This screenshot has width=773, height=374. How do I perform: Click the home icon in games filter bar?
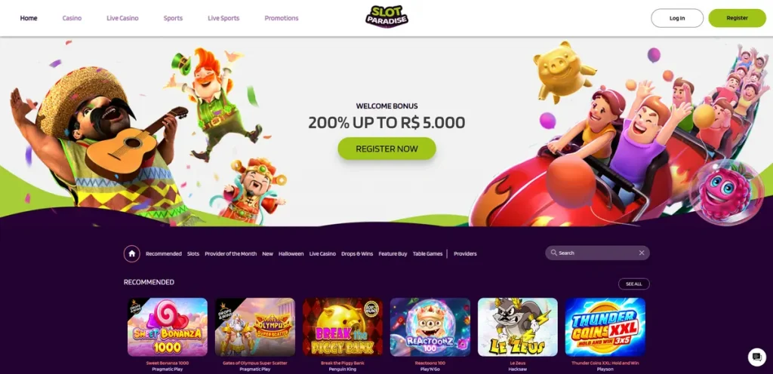coord(131,253)
